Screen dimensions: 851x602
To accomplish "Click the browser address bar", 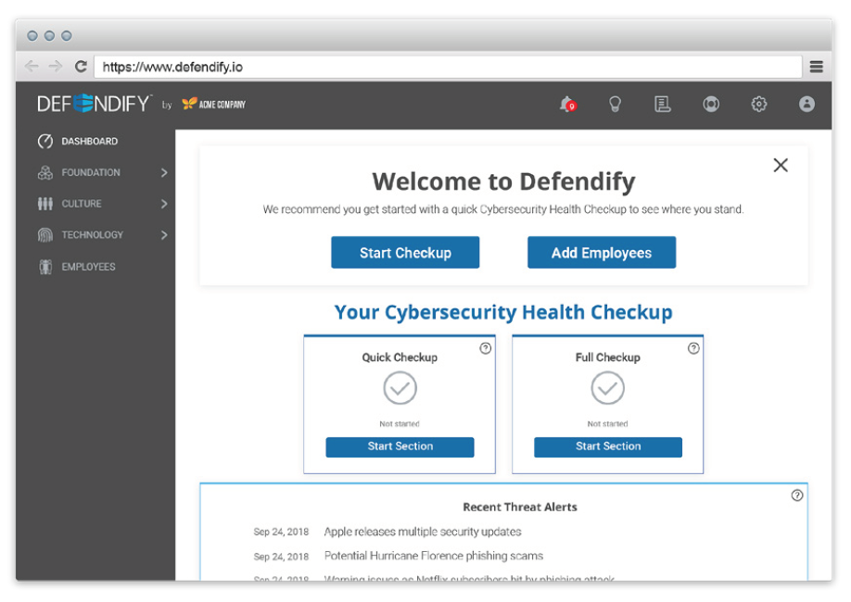I will click(448, 67).
